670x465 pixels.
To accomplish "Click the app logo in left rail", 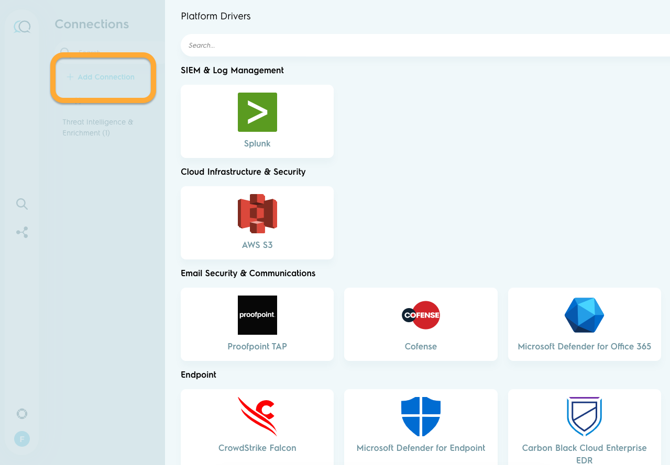I will (x=22, y=26).
